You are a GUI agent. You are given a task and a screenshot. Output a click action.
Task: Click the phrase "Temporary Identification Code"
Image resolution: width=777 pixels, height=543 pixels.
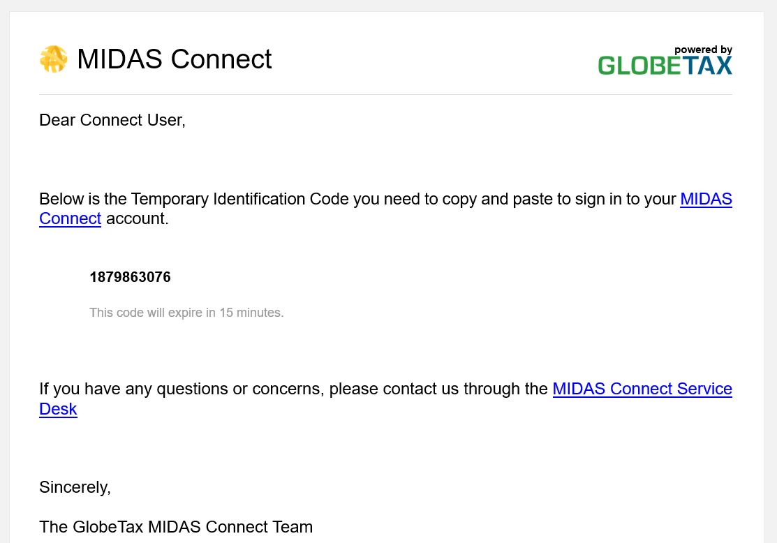pos(239,199)
